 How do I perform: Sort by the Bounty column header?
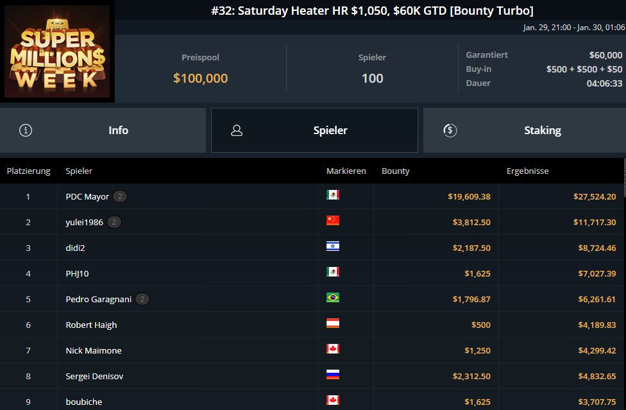pos(395,171)
